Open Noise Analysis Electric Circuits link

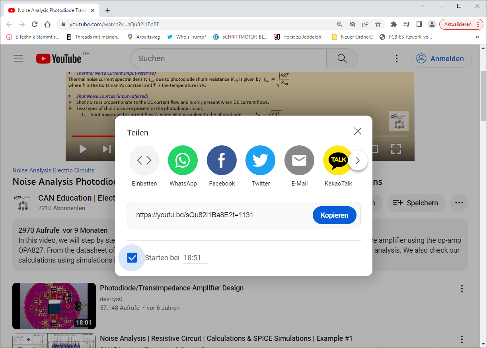[x=53, y=170]
